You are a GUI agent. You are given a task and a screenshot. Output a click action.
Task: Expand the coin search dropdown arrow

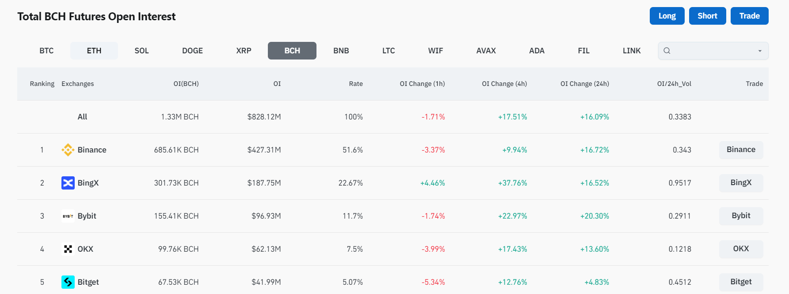pyautogui.click(x=760, y=51)
